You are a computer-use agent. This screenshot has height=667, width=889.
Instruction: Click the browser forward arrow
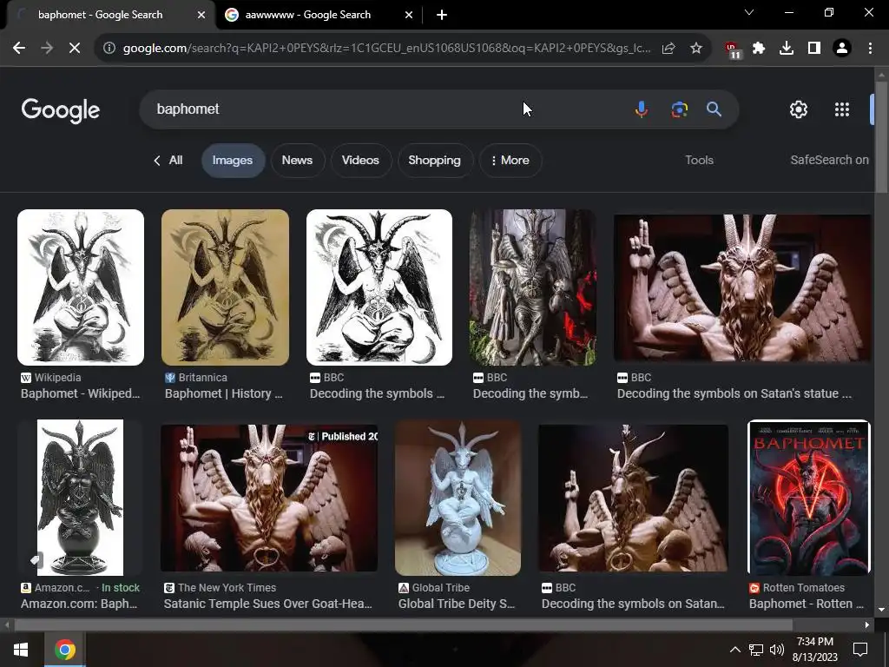(47, 49)
